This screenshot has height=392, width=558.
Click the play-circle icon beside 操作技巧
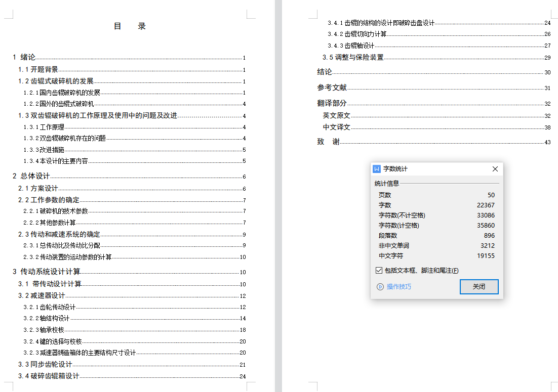[380, 287]
